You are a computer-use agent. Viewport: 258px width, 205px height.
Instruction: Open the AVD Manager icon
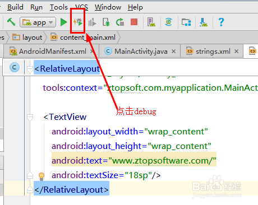coord(151,22)
